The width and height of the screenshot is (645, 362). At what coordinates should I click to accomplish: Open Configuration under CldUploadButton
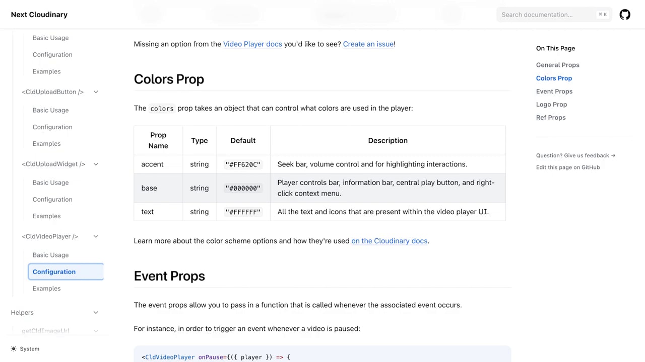[52, 127]
